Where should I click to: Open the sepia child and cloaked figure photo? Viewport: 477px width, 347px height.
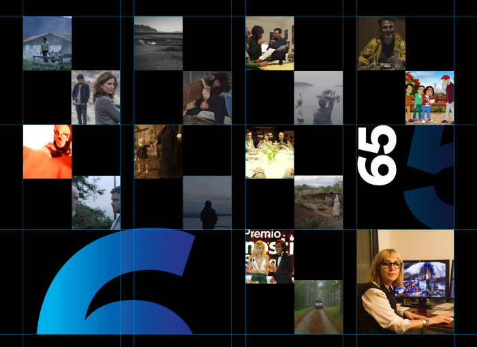tap(158, 151)
